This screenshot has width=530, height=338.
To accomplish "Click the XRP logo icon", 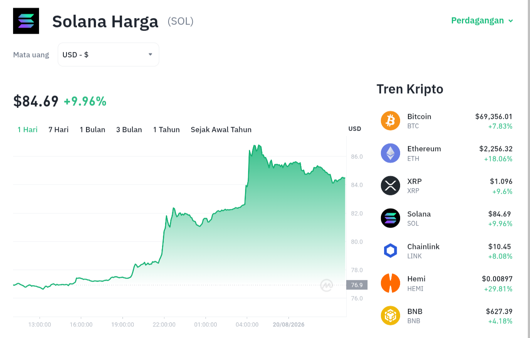I will pos(391,185).
